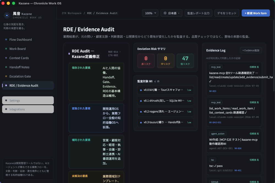Click the WI-803 link in Evidence Log
This screenshot has height=183, width=275.
click(213, 91)
